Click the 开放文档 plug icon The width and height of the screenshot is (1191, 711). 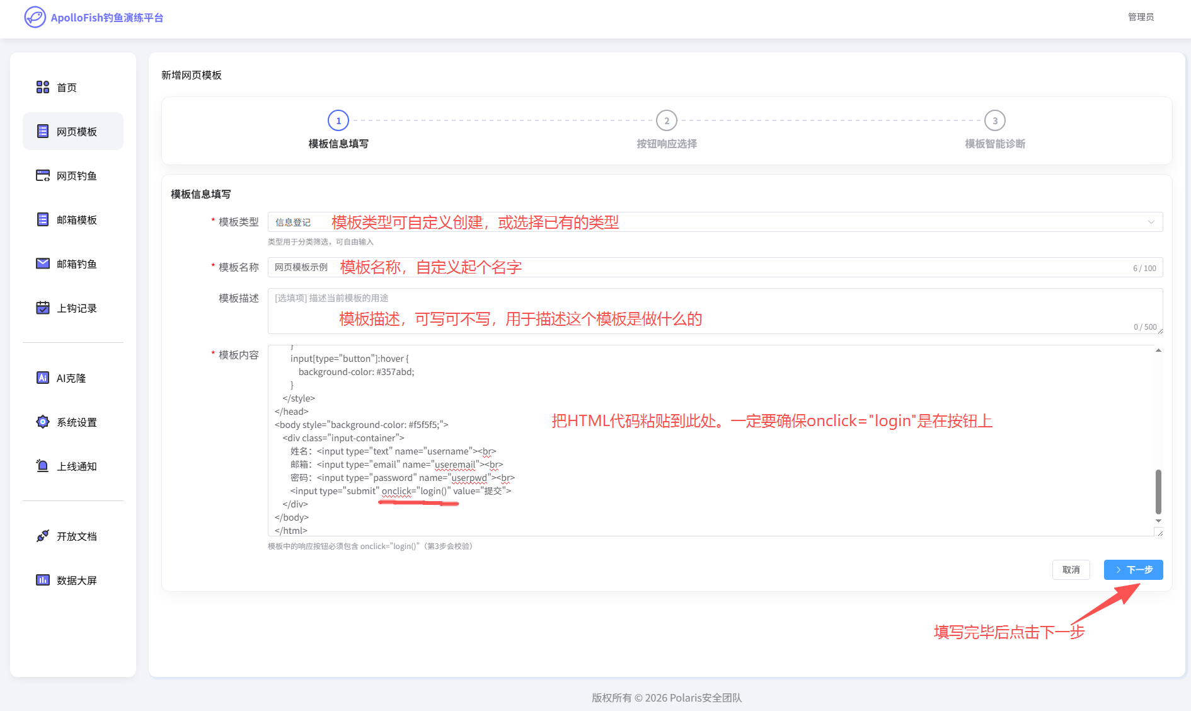tap(43, 536)
